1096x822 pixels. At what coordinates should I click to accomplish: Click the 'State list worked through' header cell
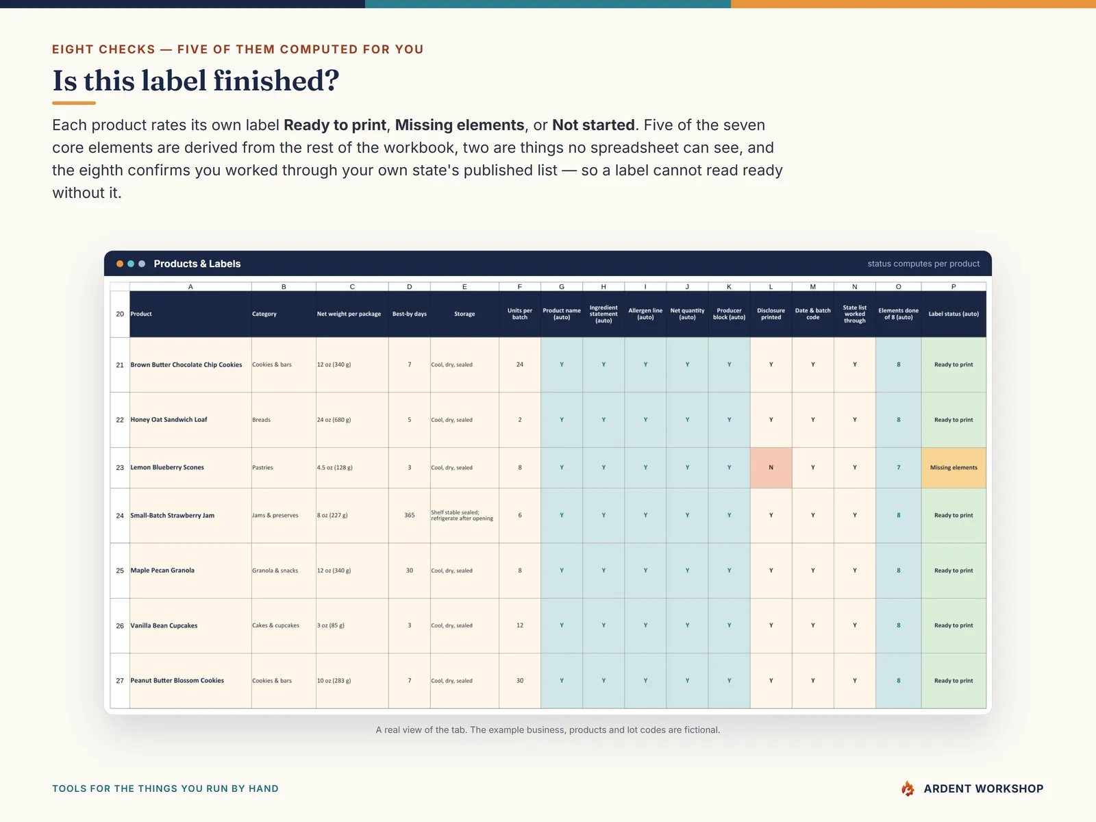[854, 314]
